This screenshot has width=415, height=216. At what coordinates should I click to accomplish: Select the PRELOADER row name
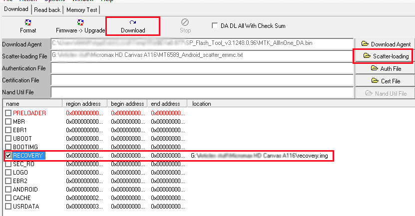[x=29, y=113]
